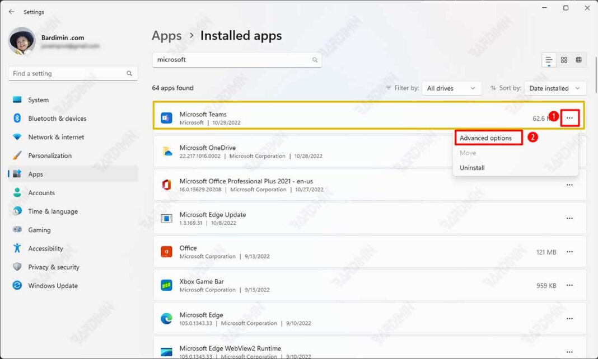
Task: Open the Sort by dropdown
Action: pyautogui.click(x=555, y=88)
